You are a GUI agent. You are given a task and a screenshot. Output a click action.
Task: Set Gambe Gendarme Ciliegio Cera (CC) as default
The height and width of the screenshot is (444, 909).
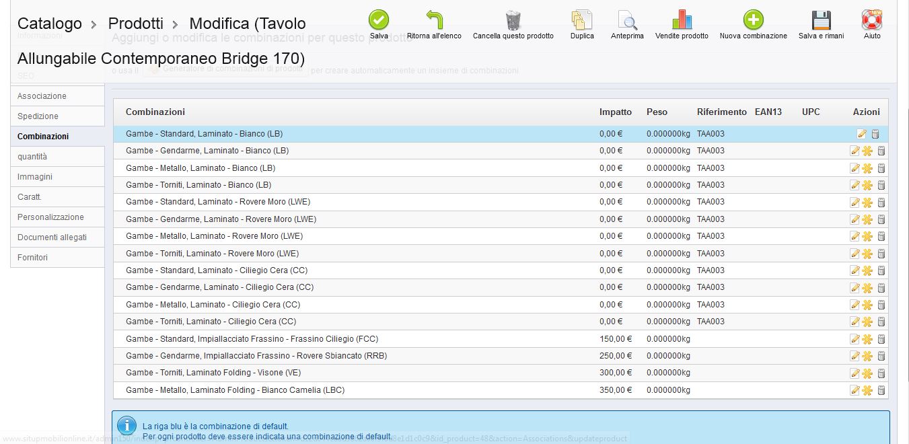click(x=868, y=287)
